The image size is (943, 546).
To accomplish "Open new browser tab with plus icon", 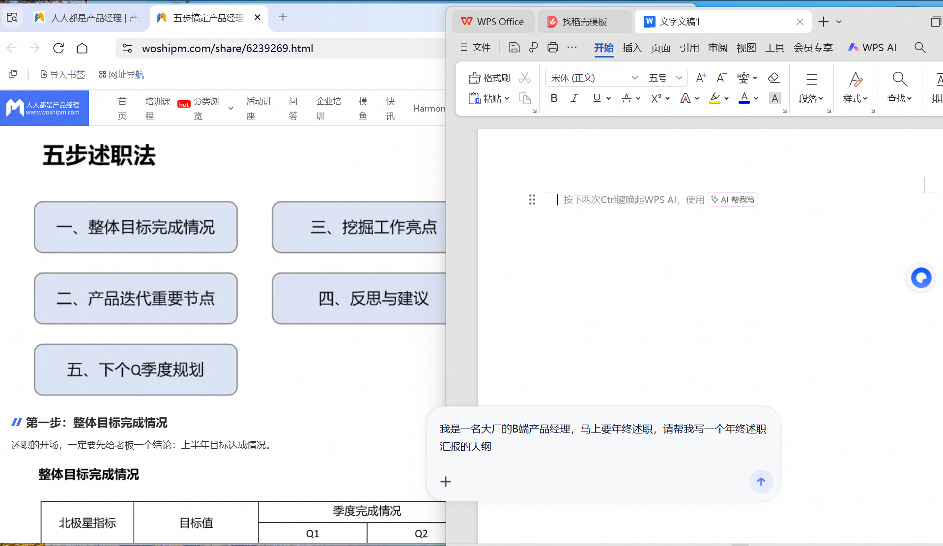I will (283, 17).
